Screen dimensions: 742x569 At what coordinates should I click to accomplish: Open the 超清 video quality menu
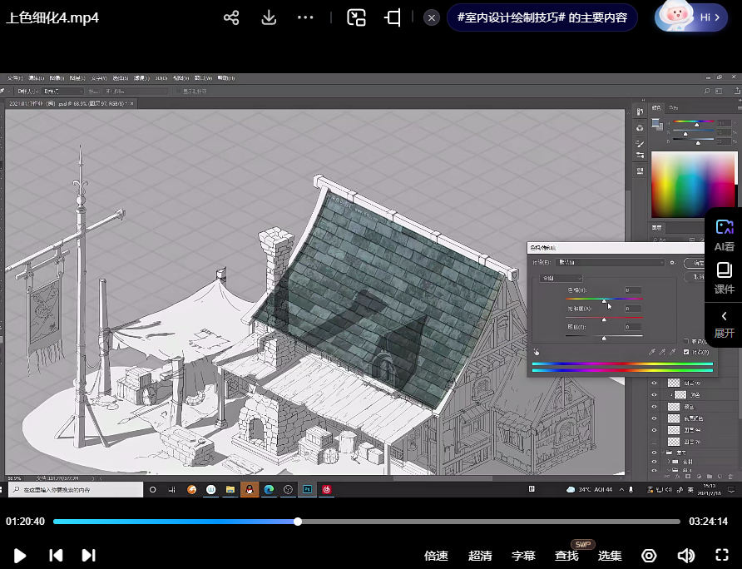(480, 556)
